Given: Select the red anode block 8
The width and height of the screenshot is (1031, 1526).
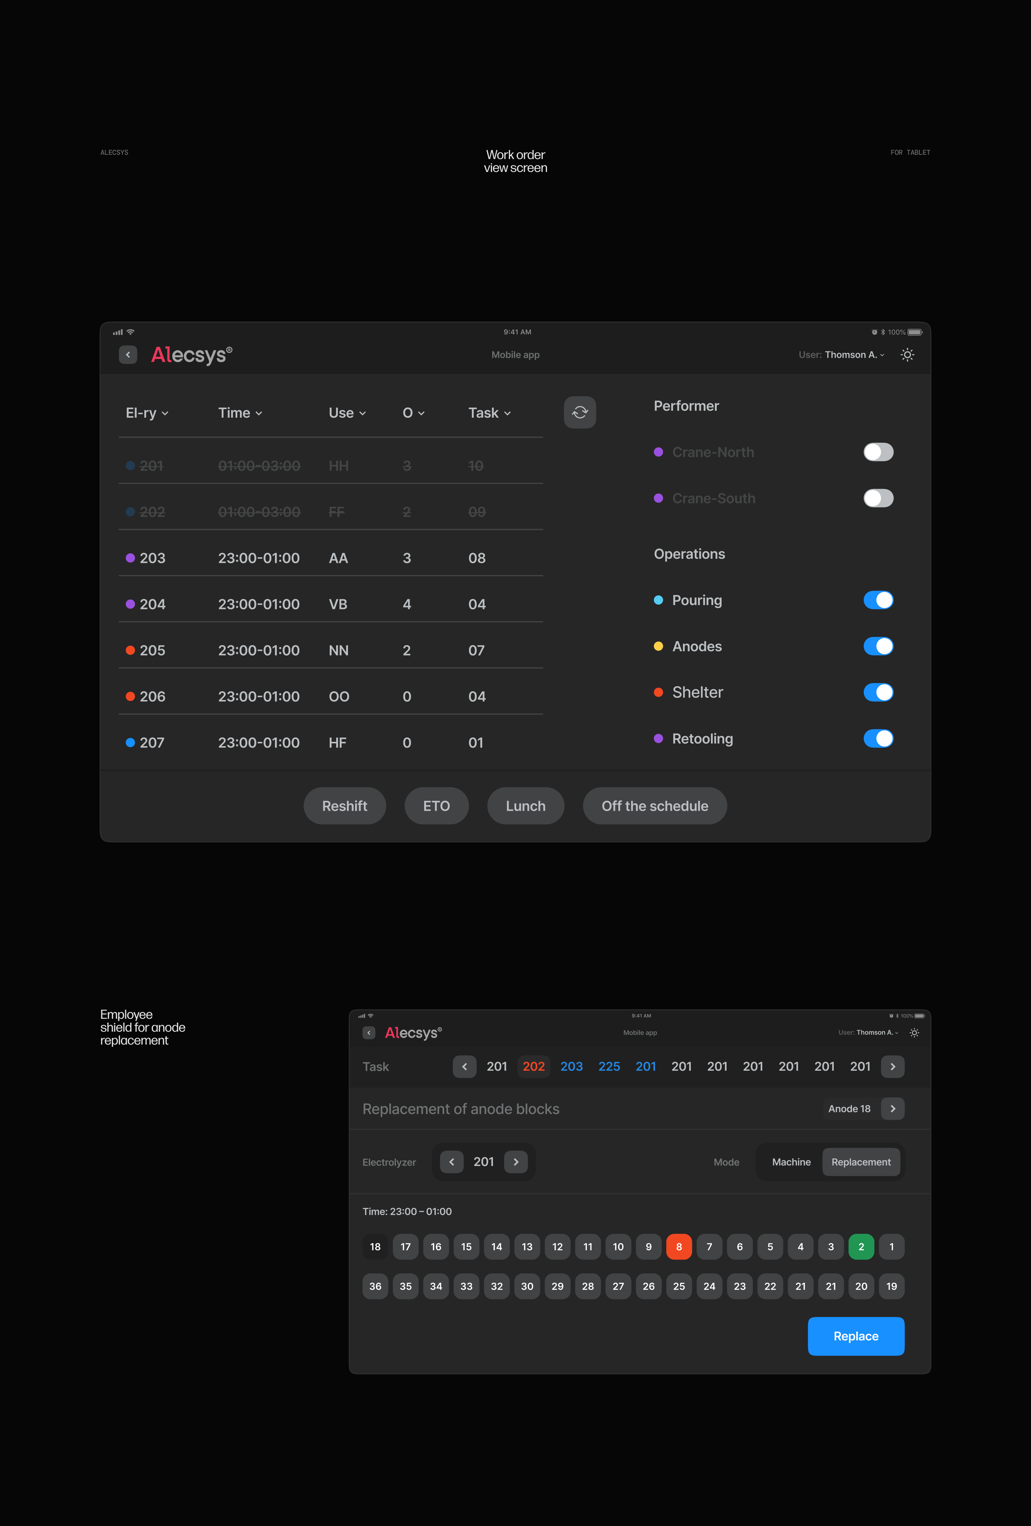Looking at the screenshot, I should [x=679, y=1246].
